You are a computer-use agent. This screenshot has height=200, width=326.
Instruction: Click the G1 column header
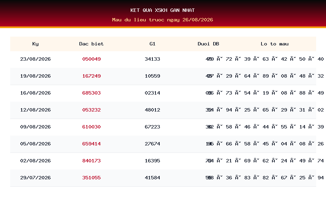click(152, 44)
